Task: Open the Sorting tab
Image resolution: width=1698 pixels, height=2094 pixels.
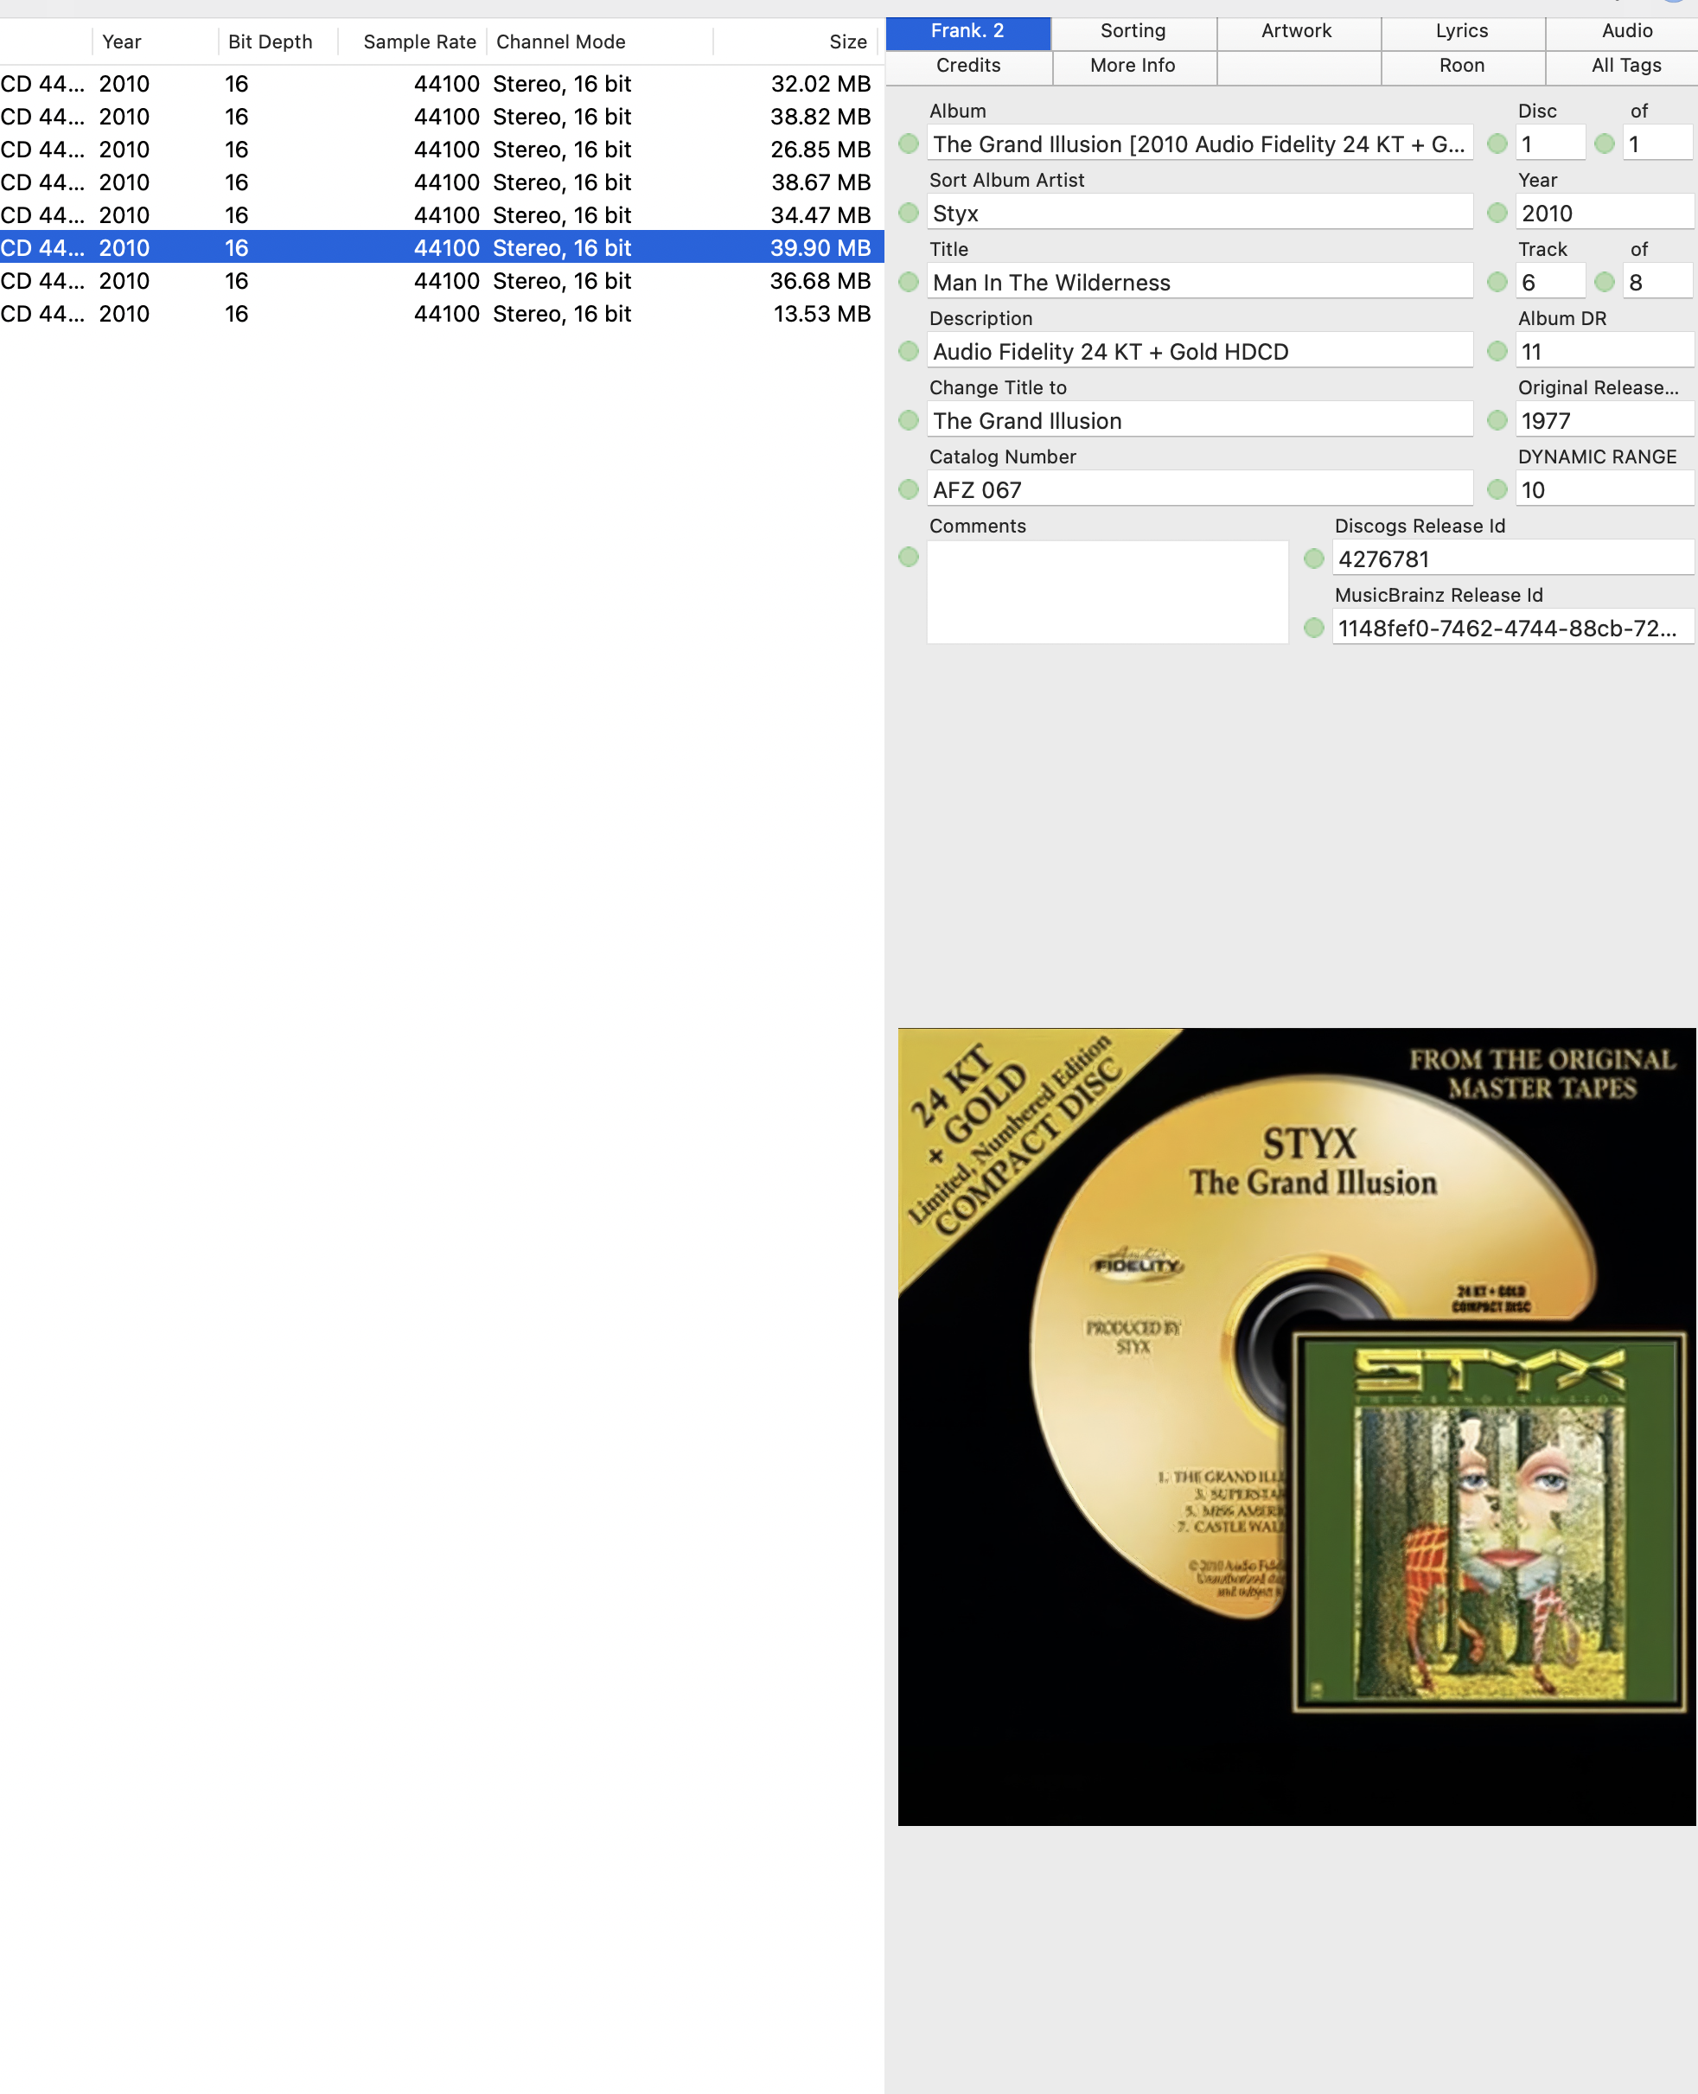Action: pos(1133,31)
